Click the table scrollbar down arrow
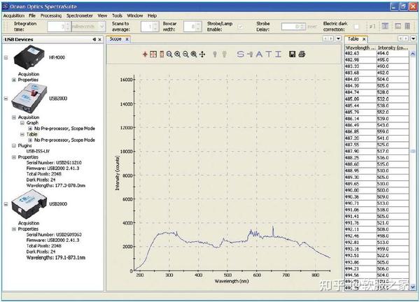420x302 pixels. [x=413, y=286]
